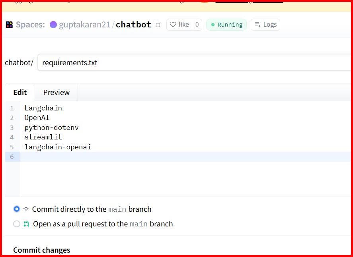Click the guptakaran21 purple avatar

click(x=53, y=25)
